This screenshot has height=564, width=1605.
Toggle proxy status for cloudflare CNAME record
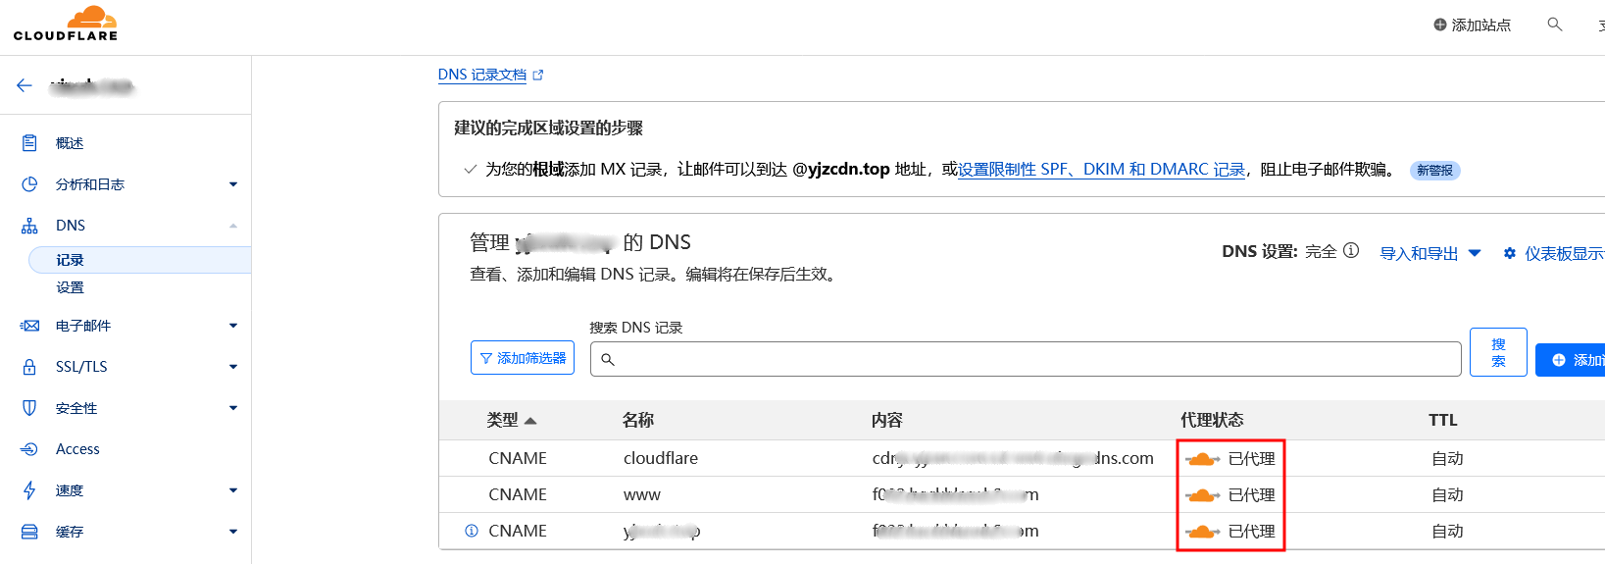(1203, 459)
